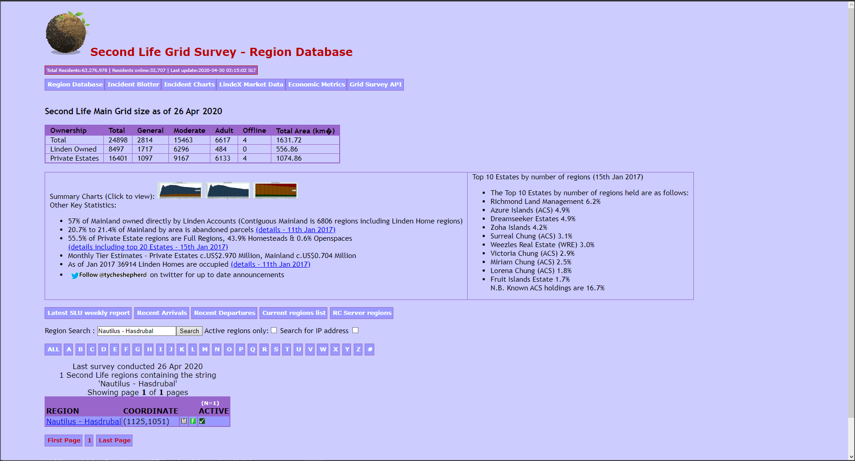Go to Last Page
This screenshot has width=855, height=461.
click(114, 441)
